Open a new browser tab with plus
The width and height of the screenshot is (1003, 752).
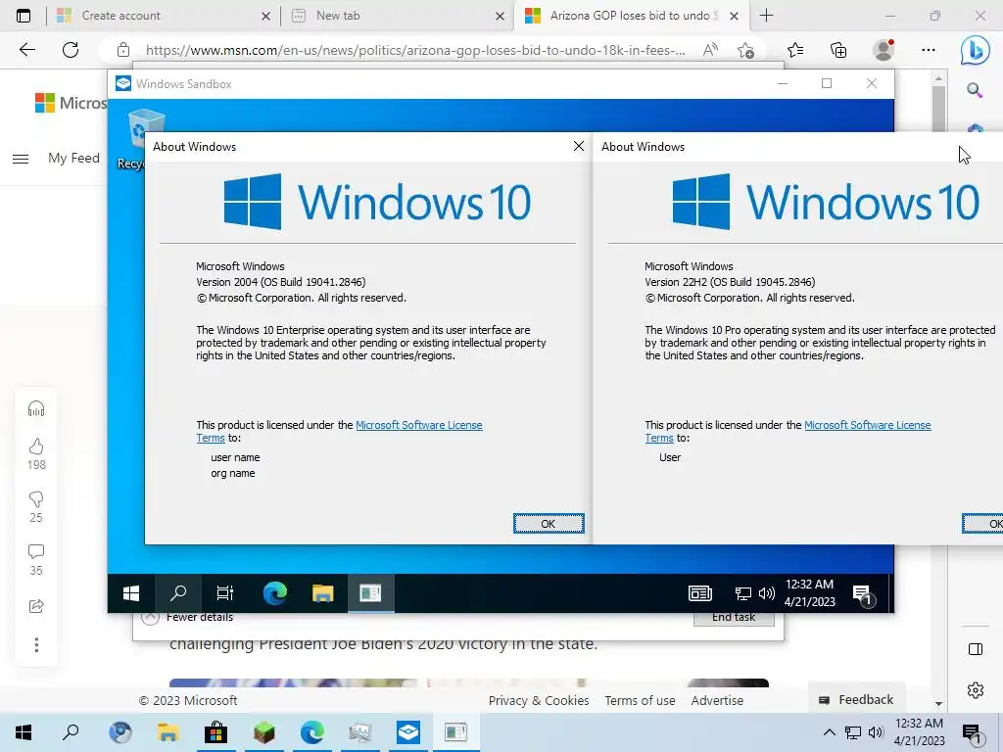point(766,16)
